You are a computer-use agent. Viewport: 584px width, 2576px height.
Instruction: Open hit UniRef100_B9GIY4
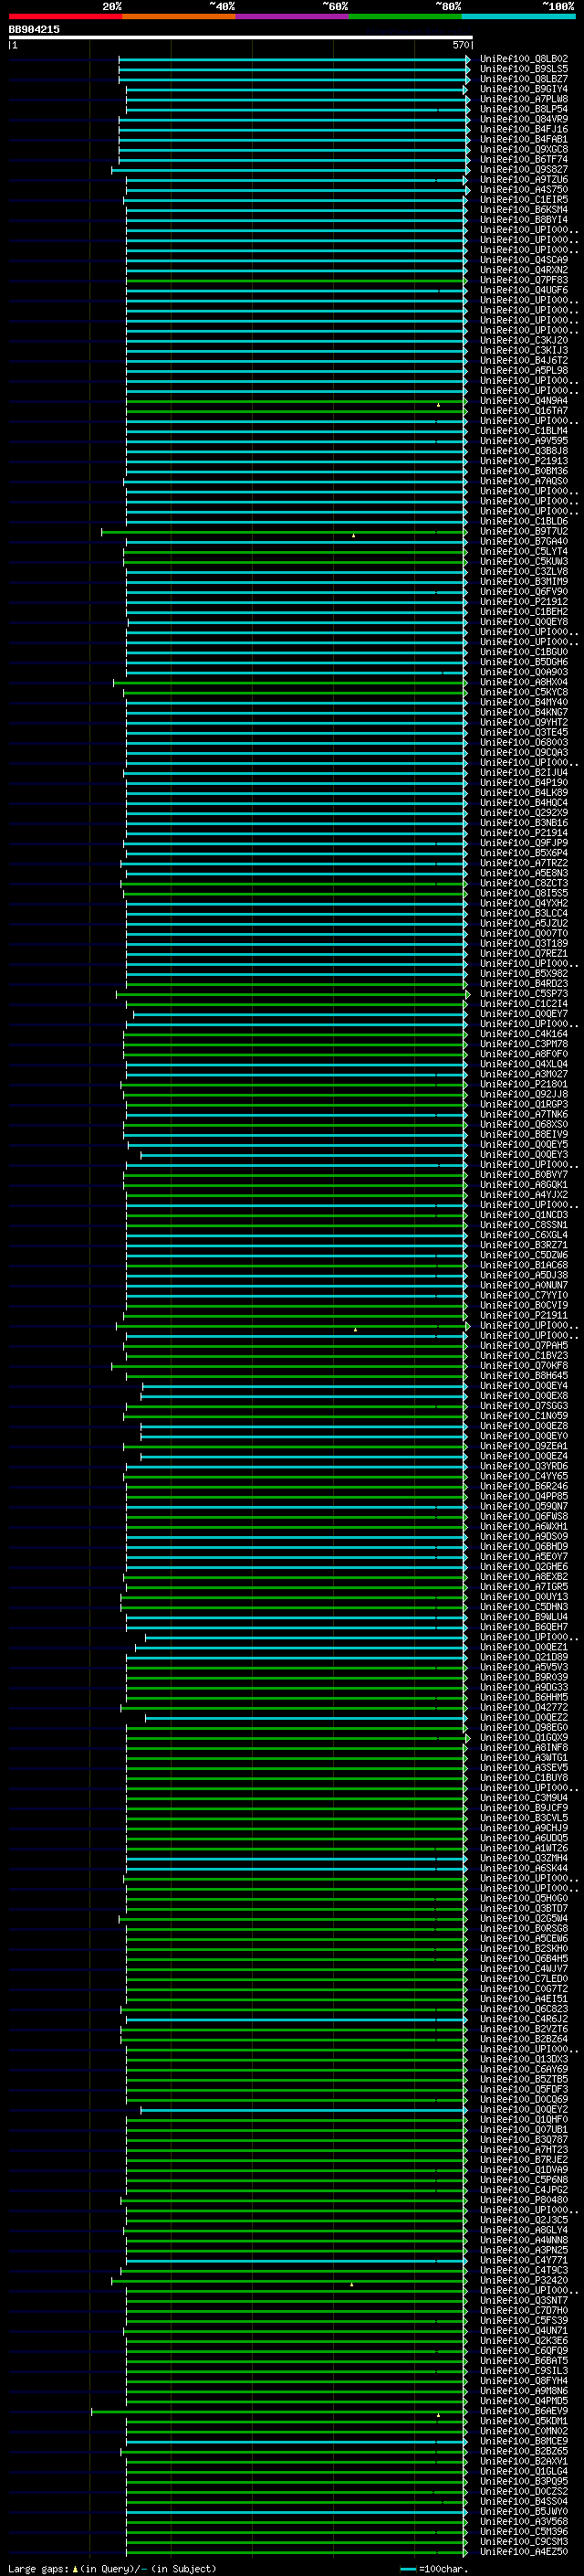tap(523, 89)
